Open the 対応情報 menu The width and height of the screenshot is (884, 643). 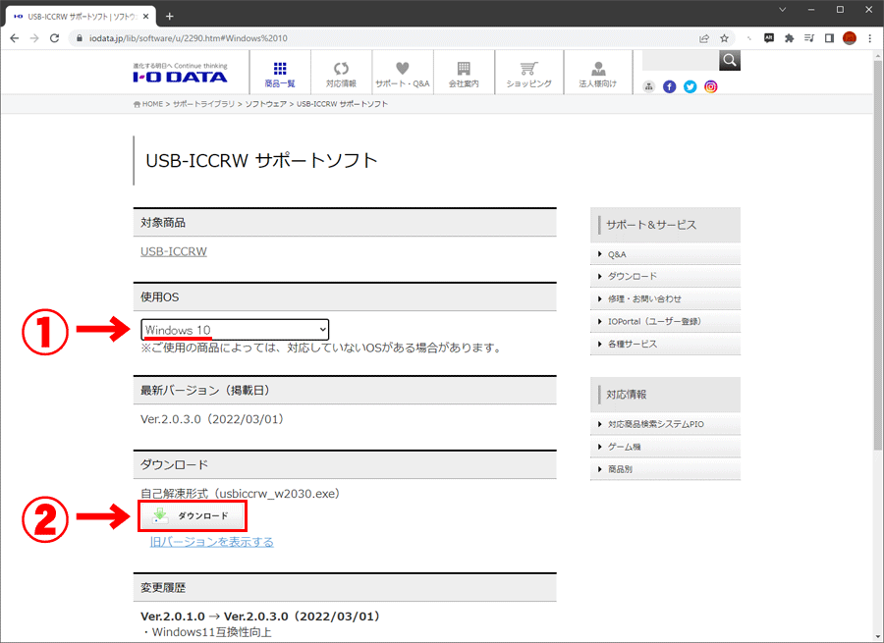pos(341,75)
